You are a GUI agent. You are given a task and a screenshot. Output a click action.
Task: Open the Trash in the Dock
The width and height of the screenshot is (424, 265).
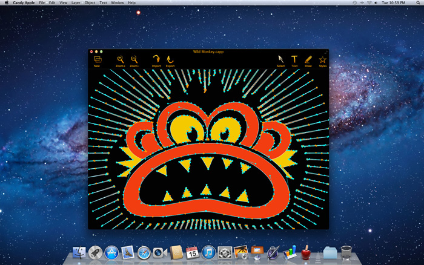pyautogui.click(x=346, y=252)
